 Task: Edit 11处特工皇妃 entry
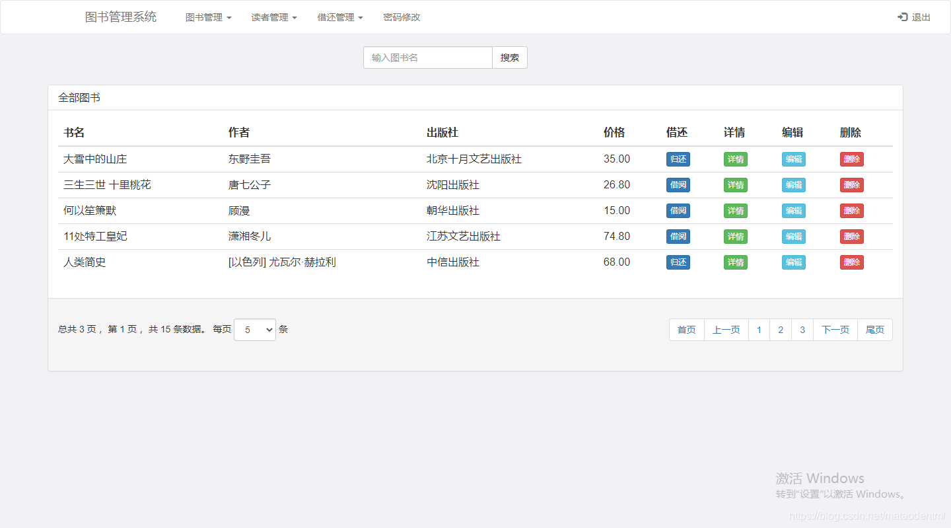(x=794, y=237)
